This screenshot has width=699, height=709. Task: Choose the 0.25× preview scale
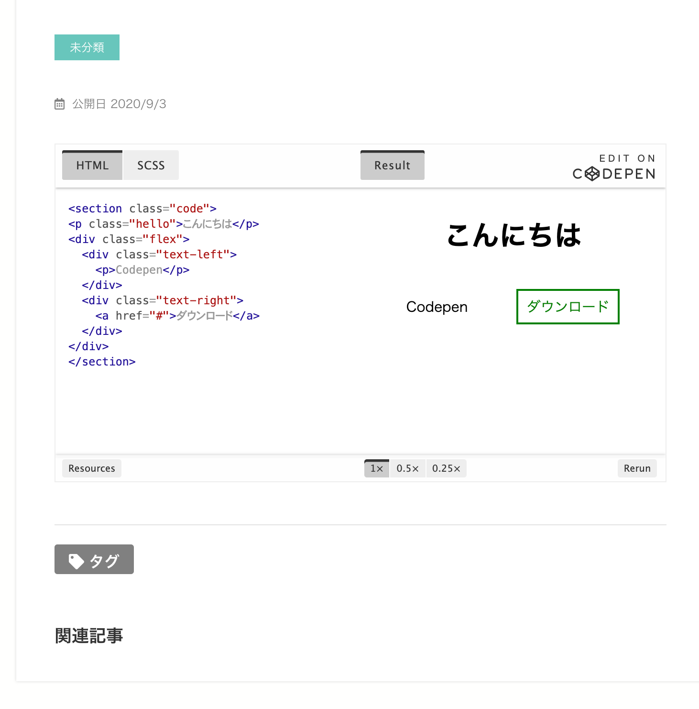(446, 468)
